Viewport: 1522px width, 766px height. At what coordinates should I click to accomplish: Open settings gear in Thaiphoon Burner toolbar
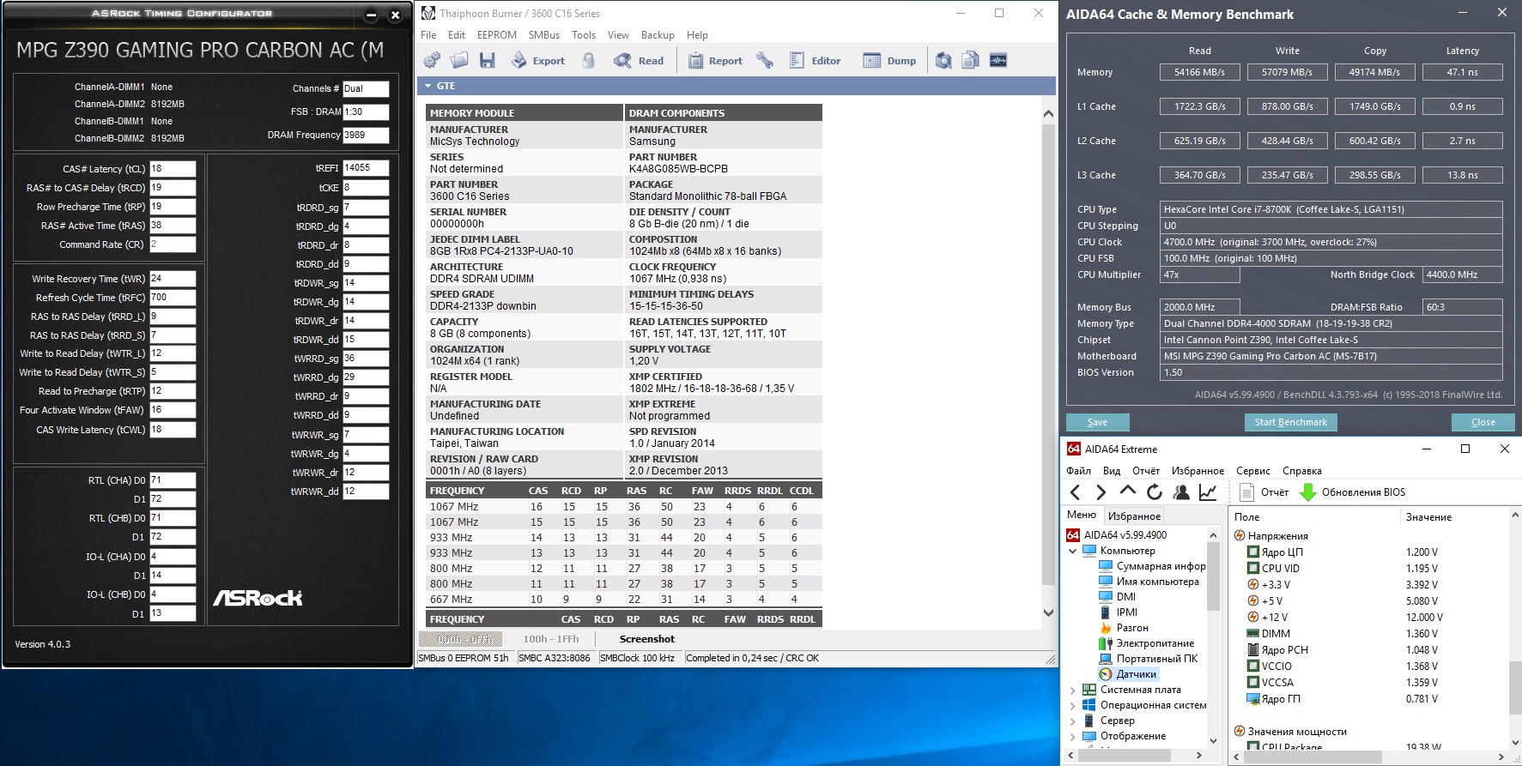point(432,60)
